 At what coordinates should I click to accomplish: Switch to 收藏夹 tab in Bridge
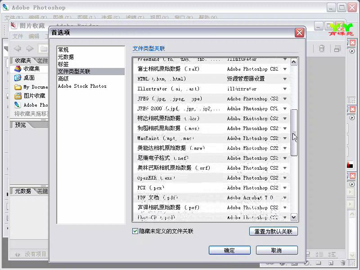[x=23, y=61]
